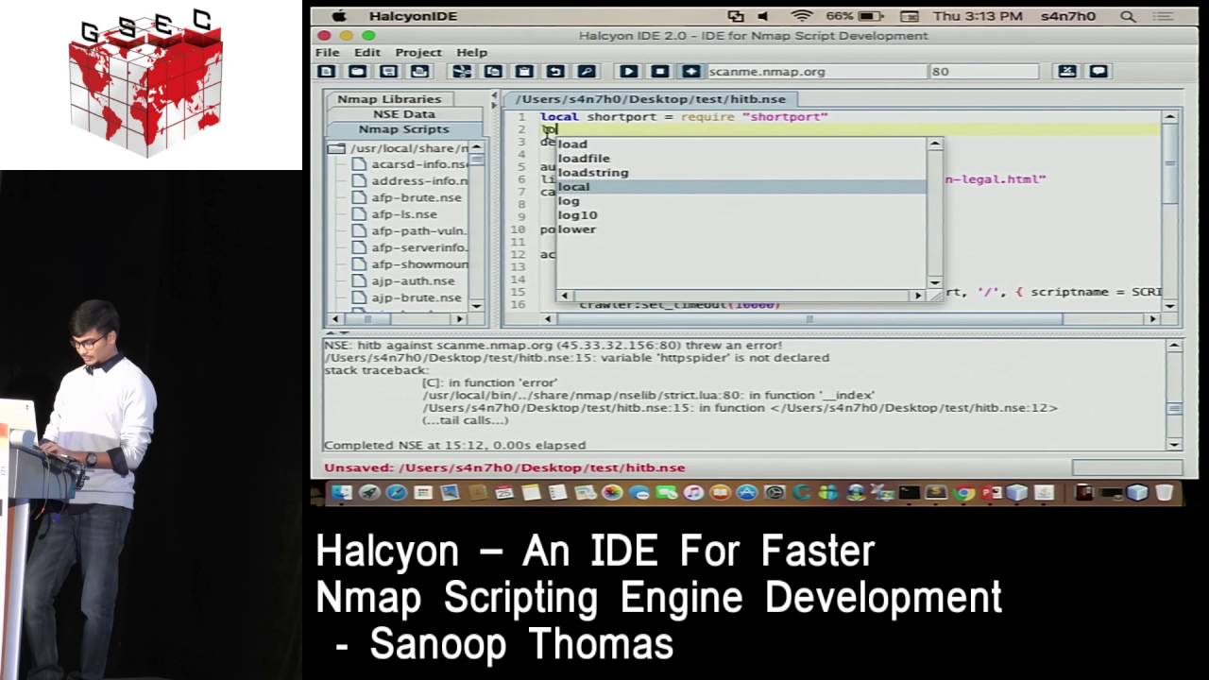Click the port field showing 80
This screenshot has width=1209, height=680.
[x=983, y=72]
